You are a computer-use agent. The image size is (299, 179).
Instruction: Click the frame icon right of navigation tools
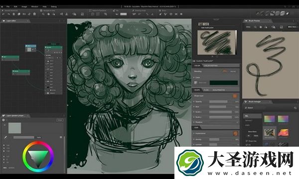coord(82,14)
